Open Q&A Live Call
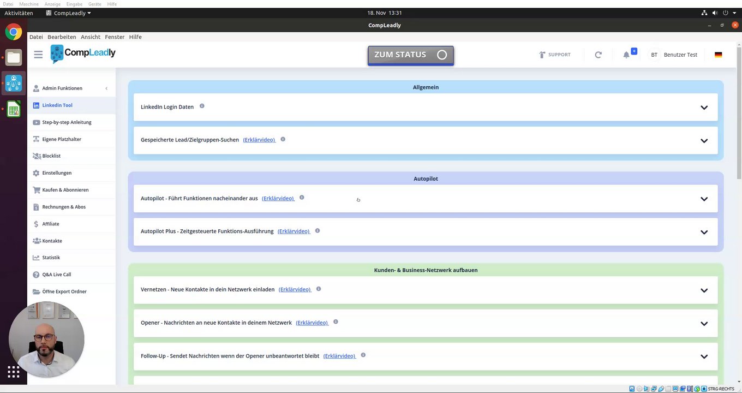Viewport: 742px width, 393px height. click(x=71, y=275)
